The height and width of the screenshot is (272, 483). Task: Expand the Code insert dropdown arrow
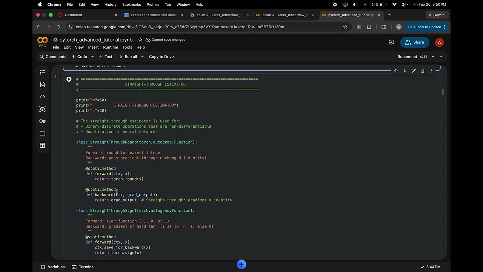coord(92,57)
